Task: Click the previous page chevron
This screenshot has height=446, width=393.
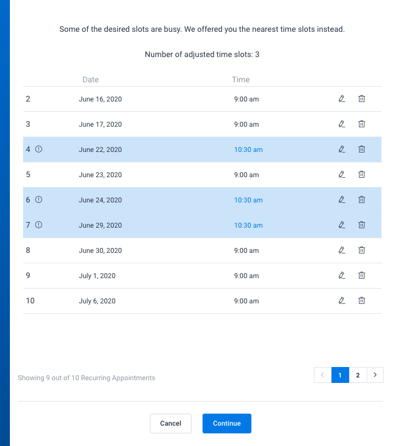Action: click(x=322, y=375)
